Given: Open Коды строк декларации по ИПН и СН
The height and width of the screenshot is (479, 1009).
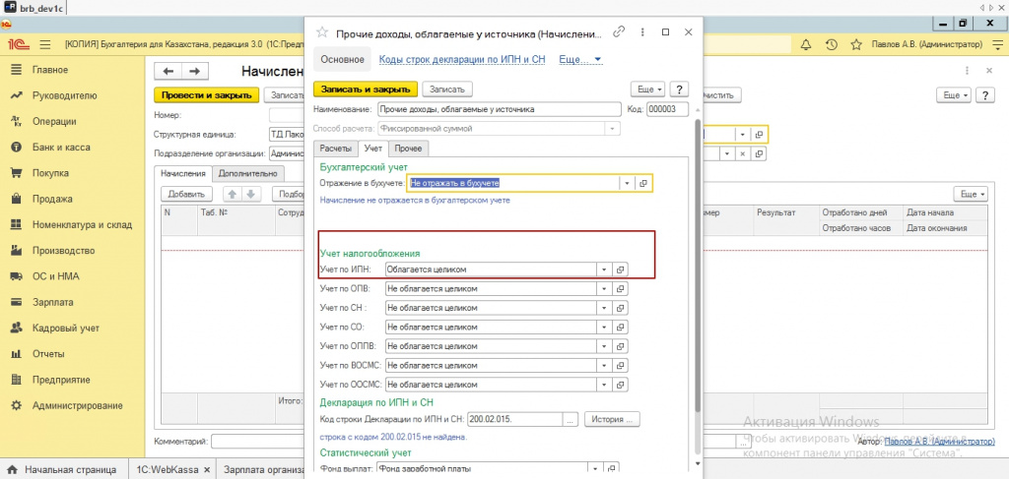Looking at the screenshot, I should (462, 59).
